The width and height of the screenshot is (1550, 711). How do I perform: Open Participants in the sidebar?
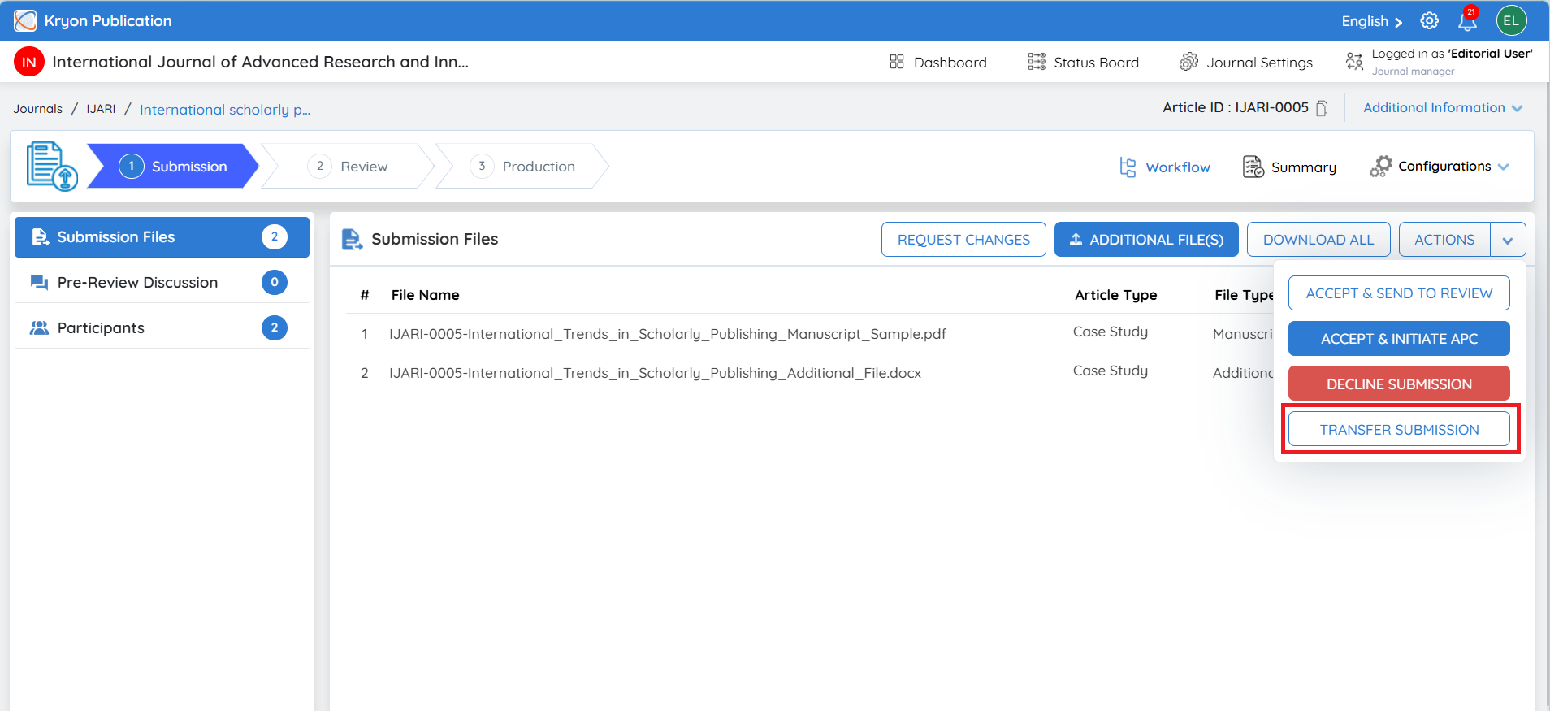click(x=162, y=328)
